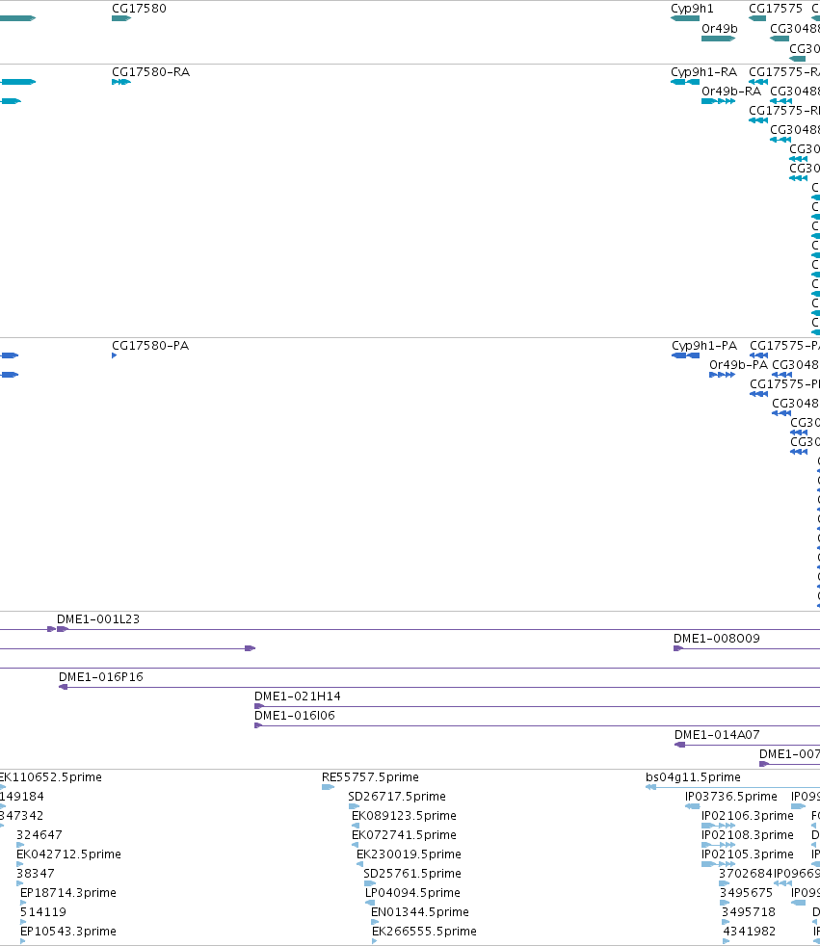Screen dimensions: 820x946
Task: Click the EK110652.5prime EST label
Action: tap(51, 777)
